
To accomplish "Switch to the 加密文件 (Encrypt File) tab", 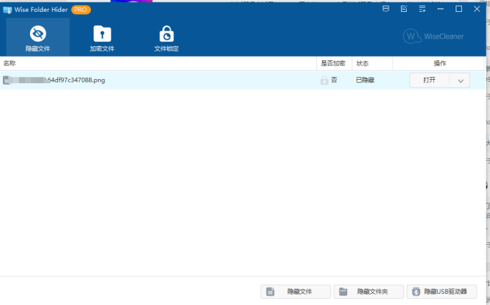I will point(102,38).
